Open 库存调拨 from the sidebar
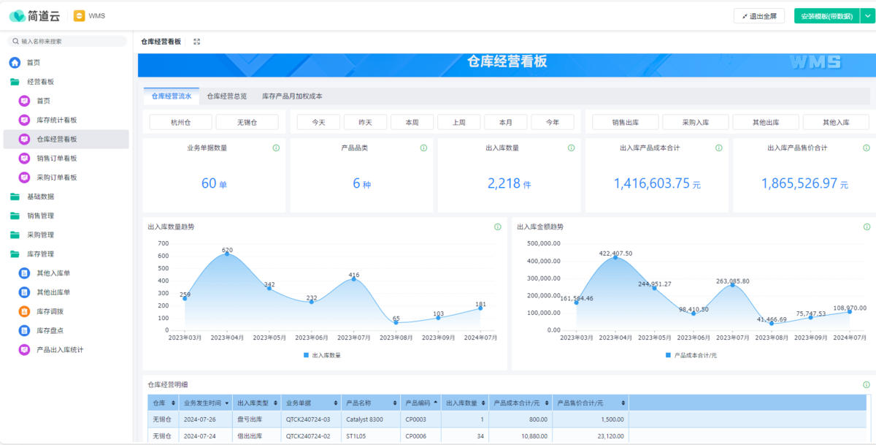The height and width of the screenshot is (445, 876). pos(50,311)
